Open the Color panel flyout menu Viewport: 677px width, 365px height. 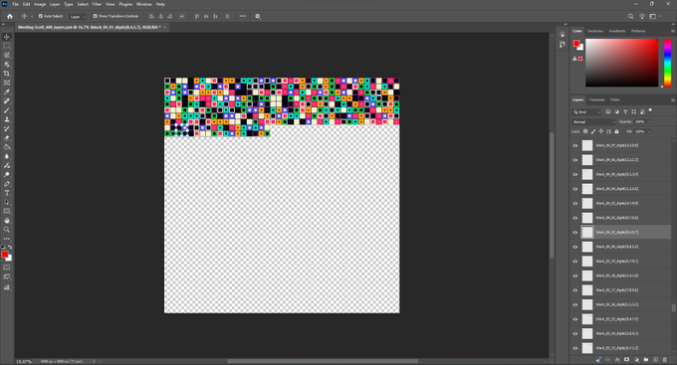pyautogui.click(x=673, y=31)
